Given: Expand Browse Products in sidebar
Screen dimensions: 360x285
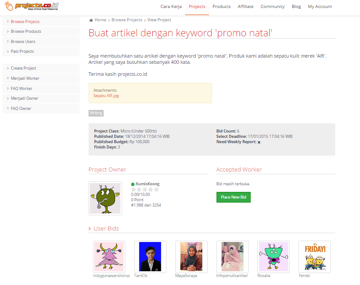Looking at the screenshot, I should pos(26,31).
